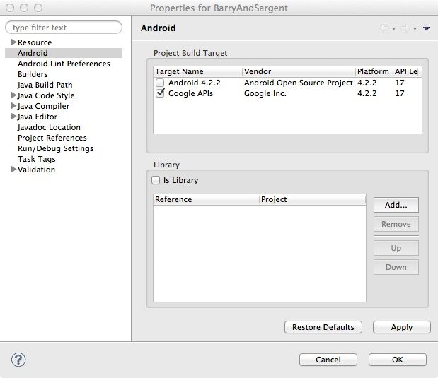This screenshot has width=438, height=378.
Task: Select Project References item
Action: tap(52, 138)
